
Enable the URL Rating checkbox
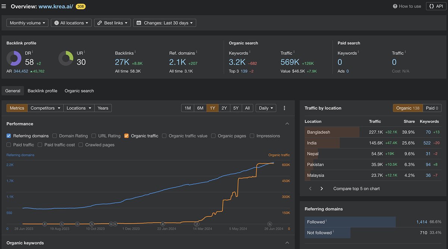click(x=94, y=136)
